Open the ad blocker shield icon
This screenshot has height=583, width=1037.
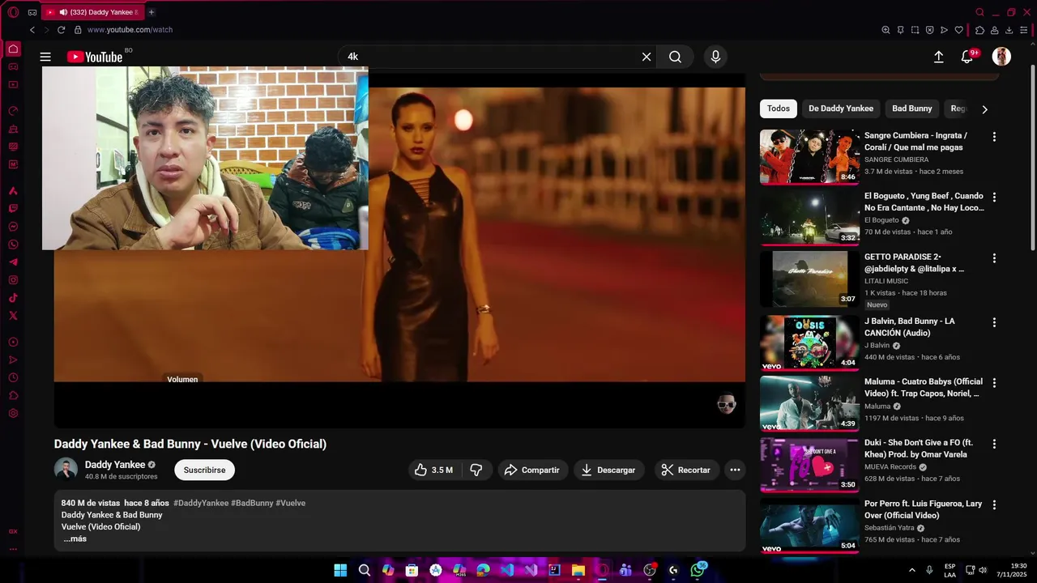point(930,30)
